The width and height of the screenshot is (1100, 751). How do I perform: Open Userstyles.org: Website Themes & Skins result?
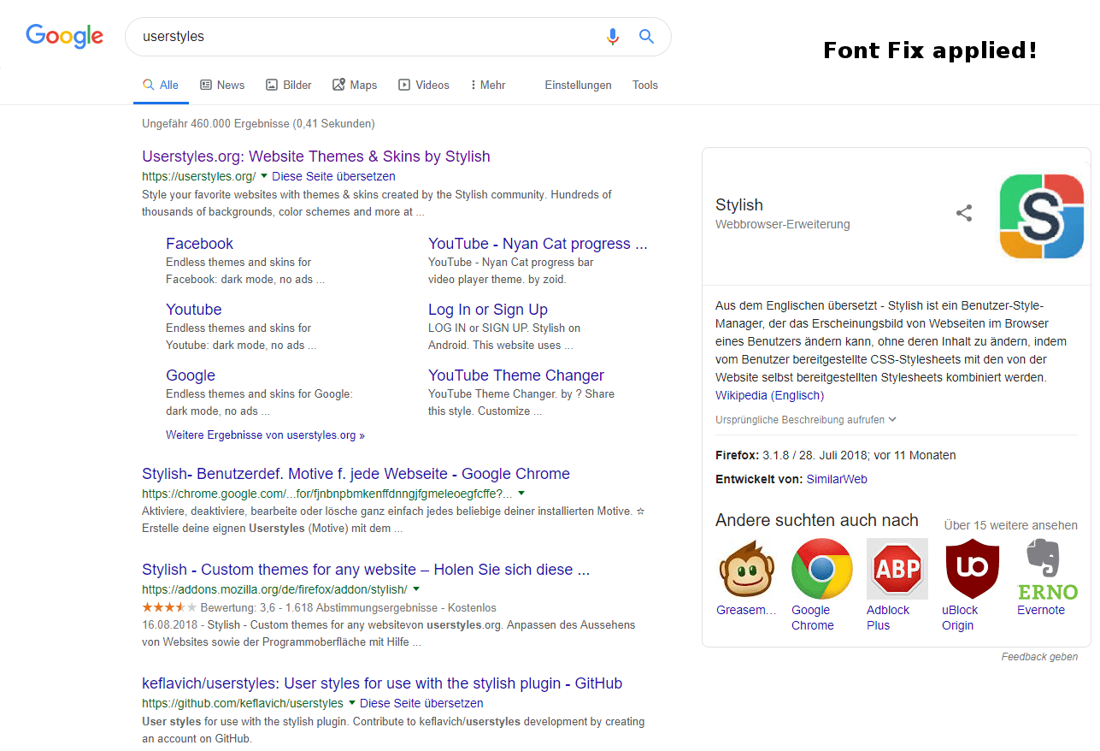[316, 157]
